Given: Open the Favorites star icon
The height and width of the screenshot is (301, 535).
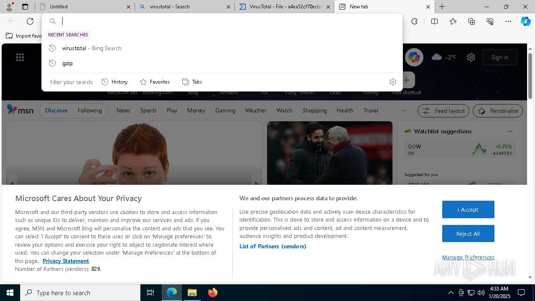Looking at the screenshot, I should coord(453,21).
